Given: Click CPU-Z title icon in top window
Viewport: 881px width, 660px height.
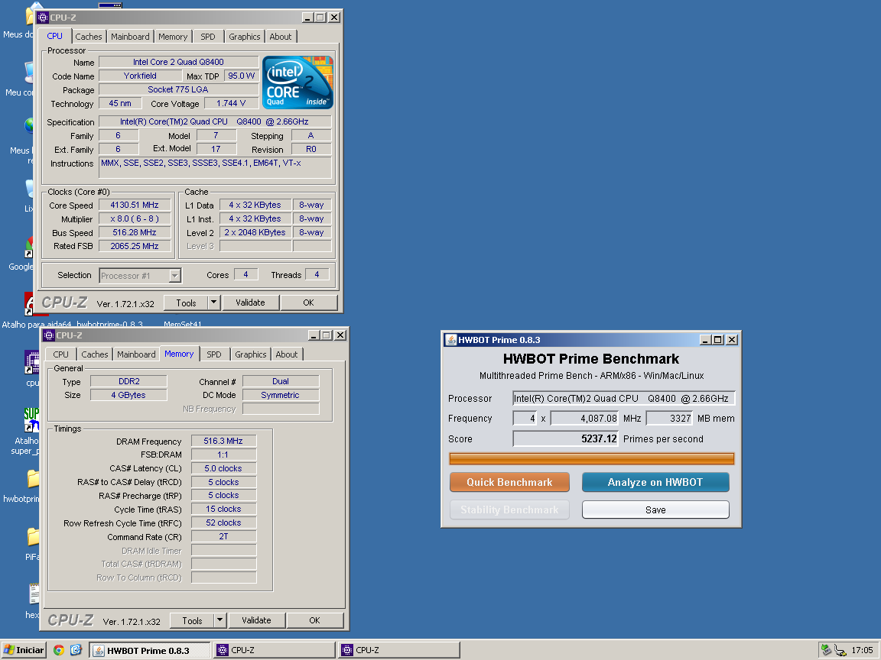Looking at the screenshot, I should (43, 18).
